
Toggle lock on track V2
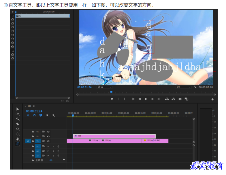tap(33, 136)
